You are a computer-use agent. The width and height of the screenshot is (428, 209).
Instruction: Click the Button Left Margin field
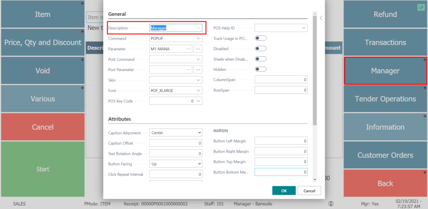tap(281, 141)
